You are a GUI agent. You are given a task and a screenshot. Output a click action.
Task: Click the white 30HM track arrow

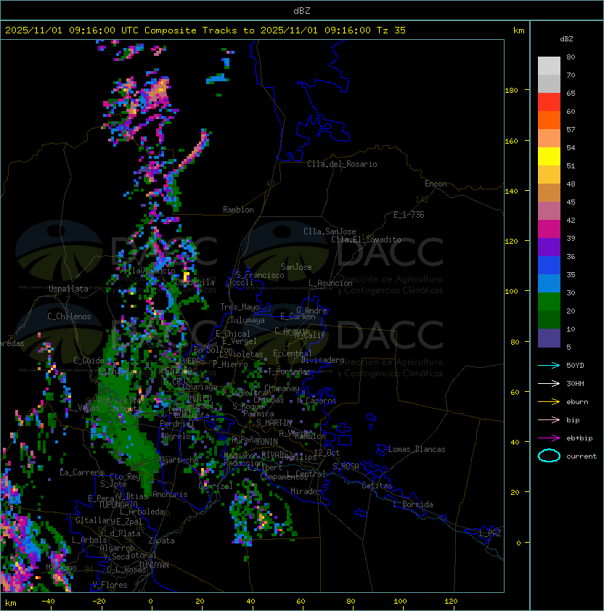click(x=549, y=383)
